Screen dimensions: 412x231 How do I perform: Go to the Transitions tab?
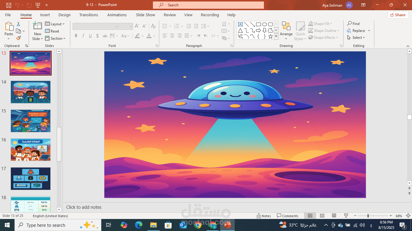click(x=89, y=15)
